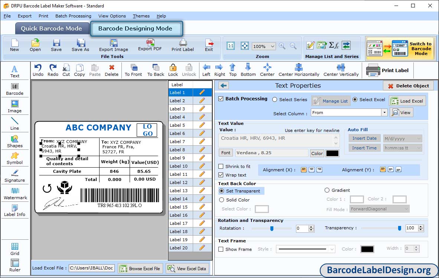Switch to Quick Barcode Mode tab
This screenshot has height=278, width=439.
click(x=52, y=29)
